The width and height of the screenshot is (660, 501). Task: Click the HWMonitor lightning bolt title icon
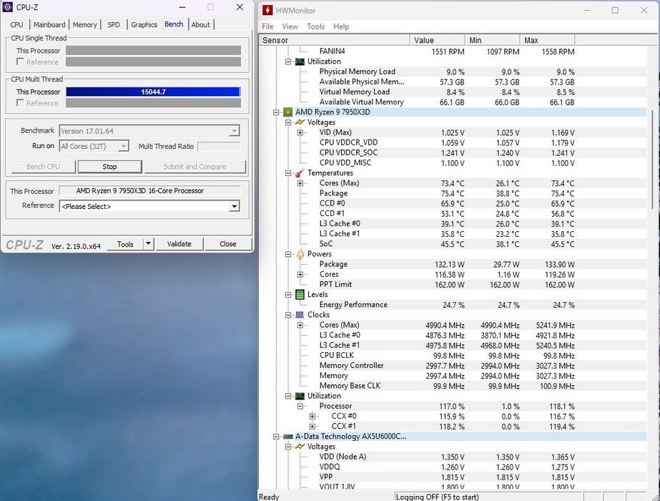pyautogui.click(x=267, y=10)
